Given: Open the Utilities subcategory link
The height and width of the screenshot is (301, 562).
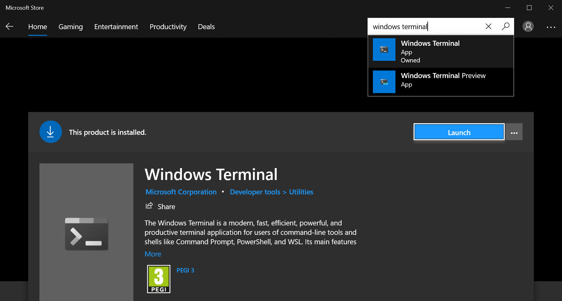Looking at the screenshot, I should click(301, 192).
